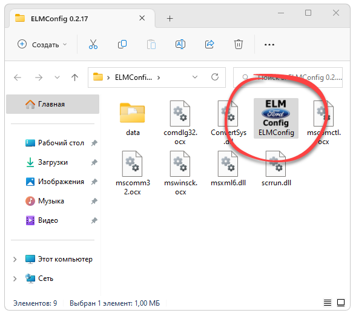Select the ELMConfig application file
Image resolution: width=353 pixels, height=313 pixels.
[x=276, y=118]
